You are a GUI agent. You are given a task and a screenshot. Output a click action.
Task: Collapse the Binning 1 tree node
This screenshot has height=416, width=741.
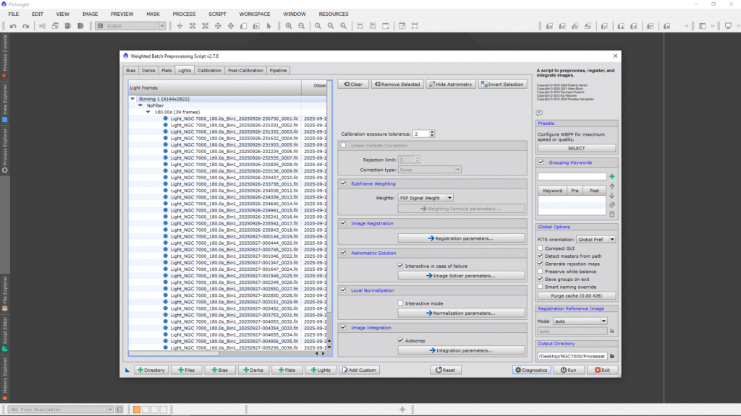click(132, 99)
